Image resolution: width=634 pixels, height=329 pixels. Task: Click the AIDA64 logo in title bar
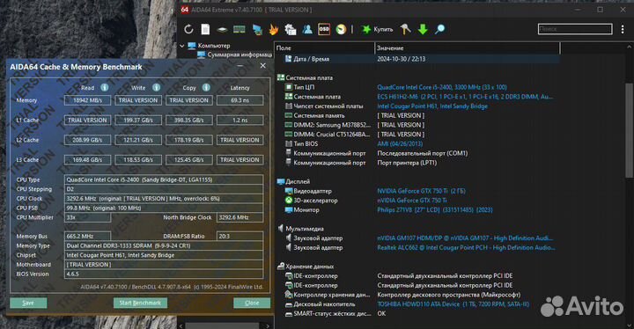pyautogui.click(x=185, y=10)
